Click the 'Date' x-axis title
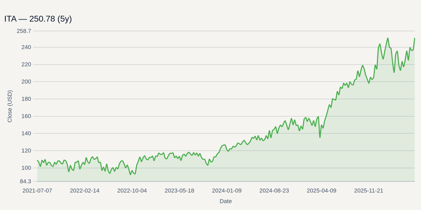Viewport: 421px width, 210px height. pos(226,201)
